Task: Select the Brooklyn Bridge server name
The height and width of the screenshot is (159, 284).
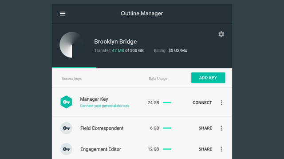Action: [115, 42]
